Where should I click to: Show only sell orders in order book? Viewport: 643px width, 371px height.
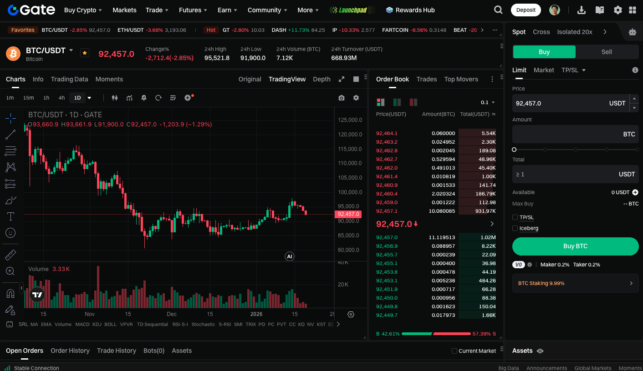[x=413, y=102]
